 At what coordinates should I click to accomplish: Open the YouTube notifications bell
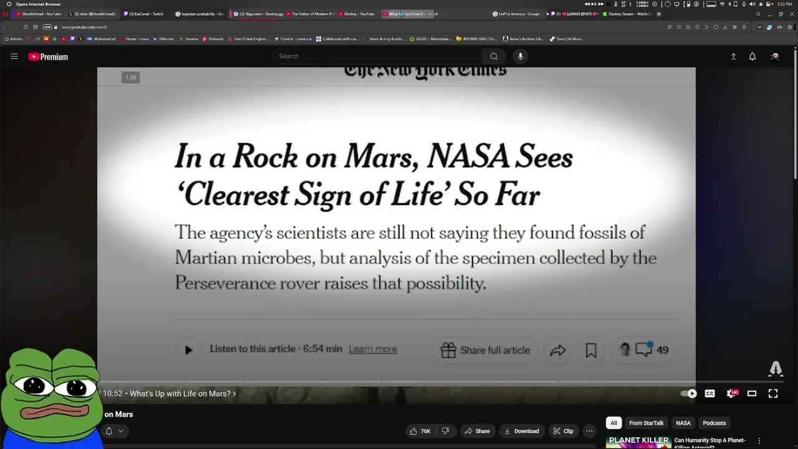point(752,56)
